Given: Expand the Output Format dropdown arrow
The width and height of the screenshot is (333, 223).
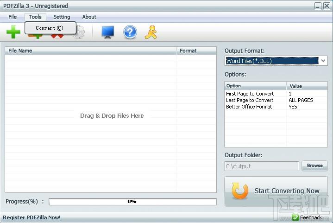Looking at the screenshot, I should 323,61.
